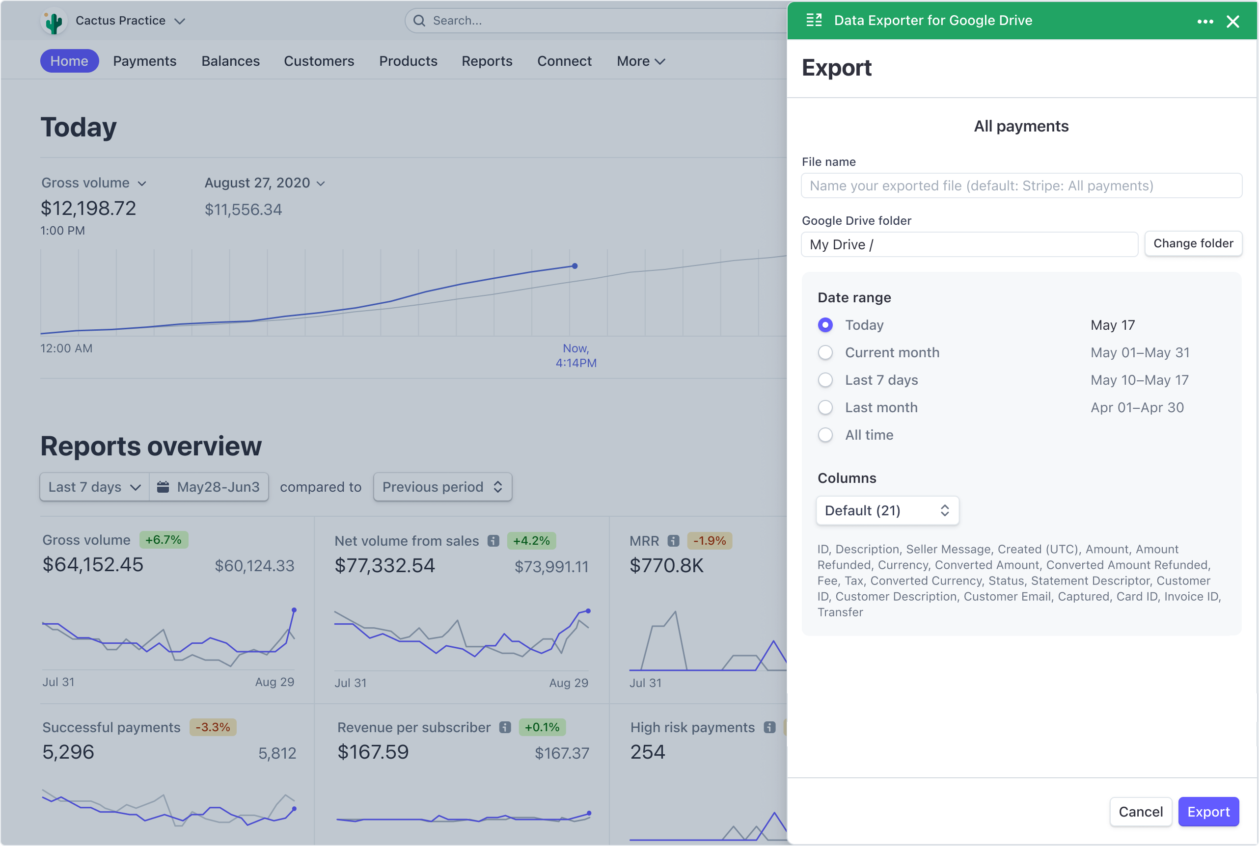Open the August 27, 2020 date dropdown

coord(265,183)
